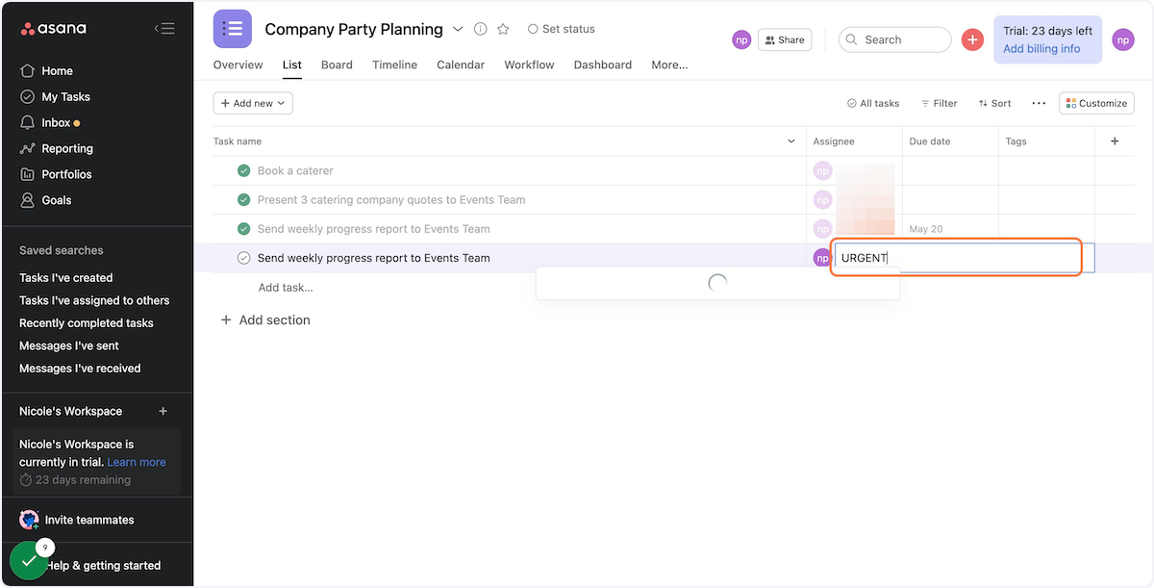The height and width of the screenshot is (588, 1154).
Task: Click the Search field
Action: click(894, 39)
